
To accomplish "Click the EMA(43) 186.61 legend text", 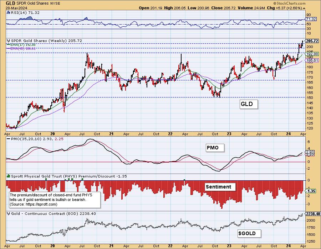I will (23, 49).
